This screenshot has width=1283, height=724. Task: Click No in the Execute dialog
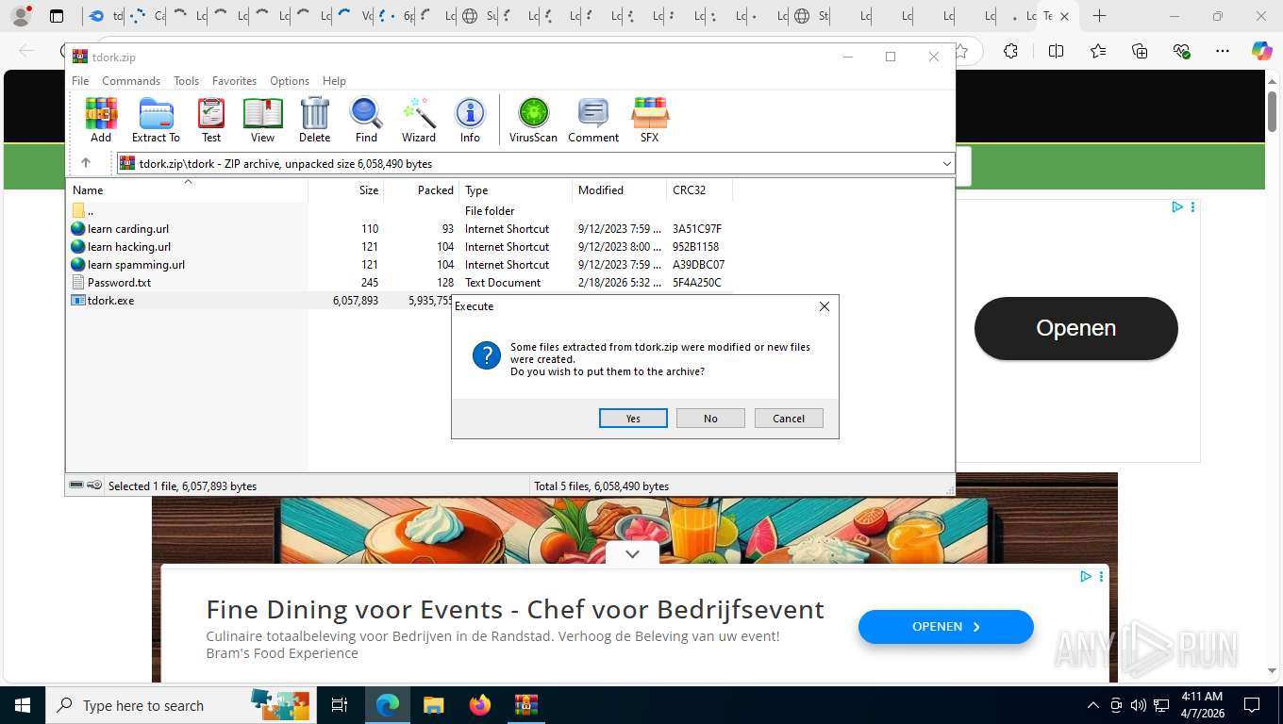pos(710,419)
